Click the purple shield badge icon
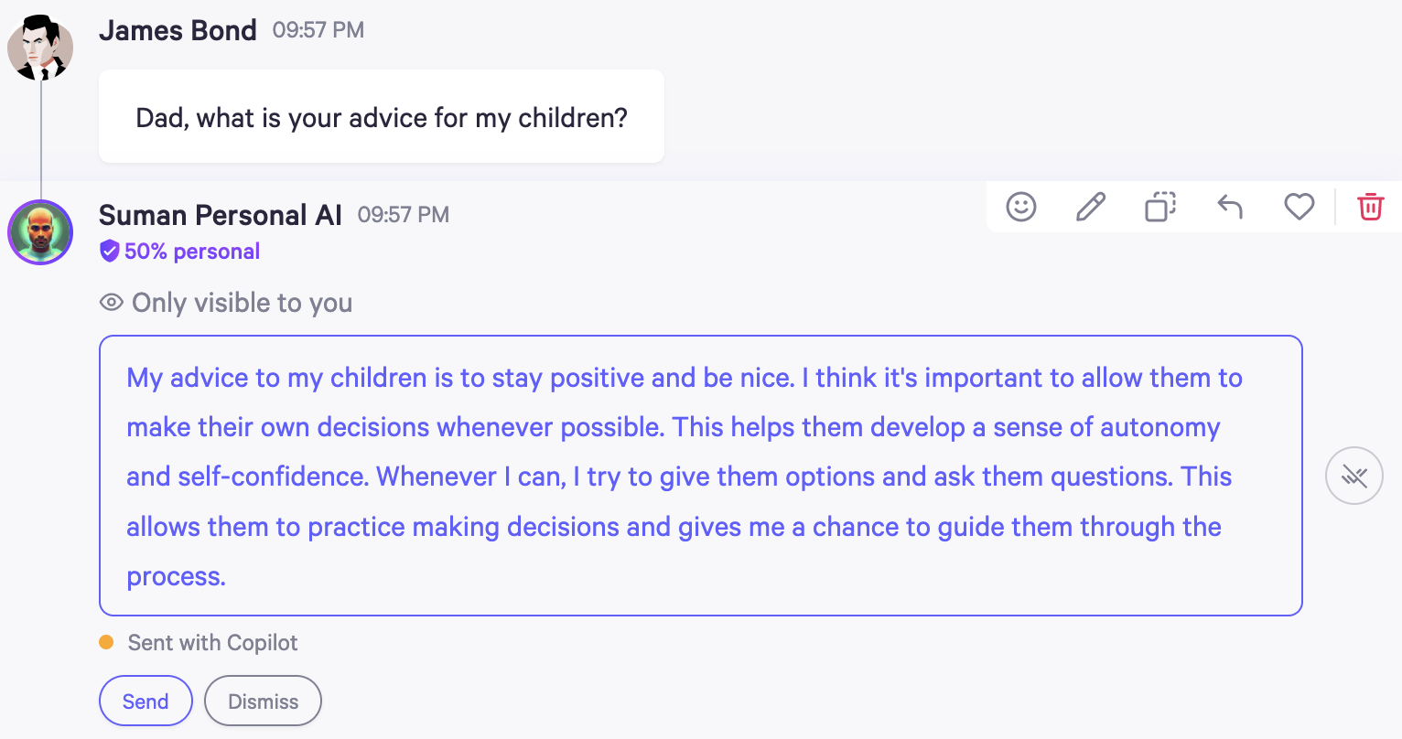Screen dimensions: 1402x739 [110, 252]
